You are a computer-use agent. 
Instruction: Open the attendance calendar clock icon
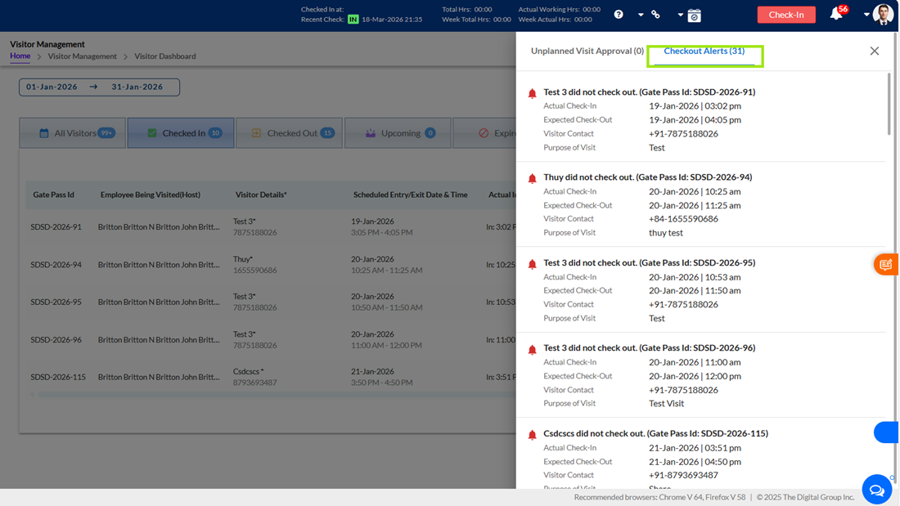point(694,16)
